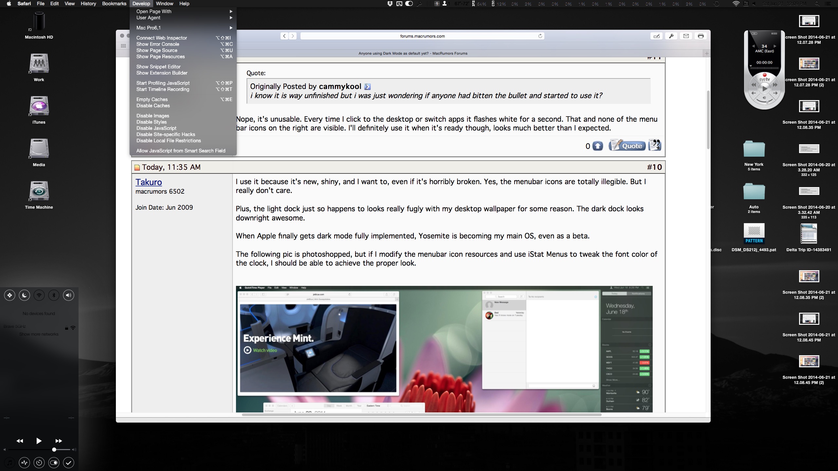Open the History menu in menu bar
Viewport: 838px width, 471px height.
(x=88, y=4)
